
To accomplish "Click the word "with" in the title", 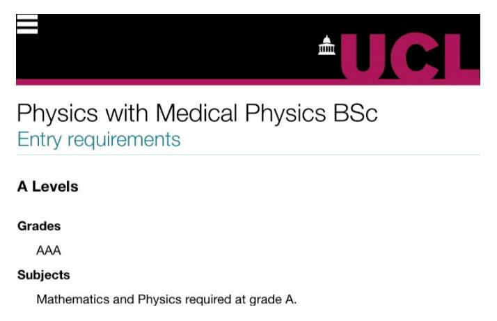I will [127, 113].
